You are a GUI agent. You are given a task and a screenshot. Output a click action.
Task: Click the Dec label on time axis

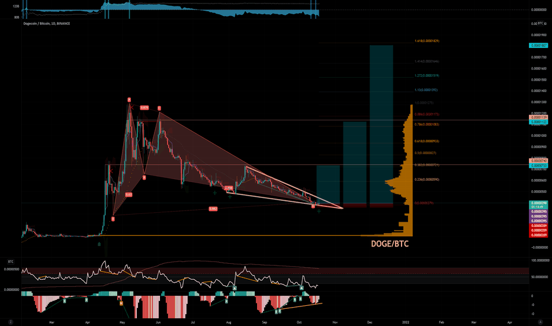tap(370, 322)
